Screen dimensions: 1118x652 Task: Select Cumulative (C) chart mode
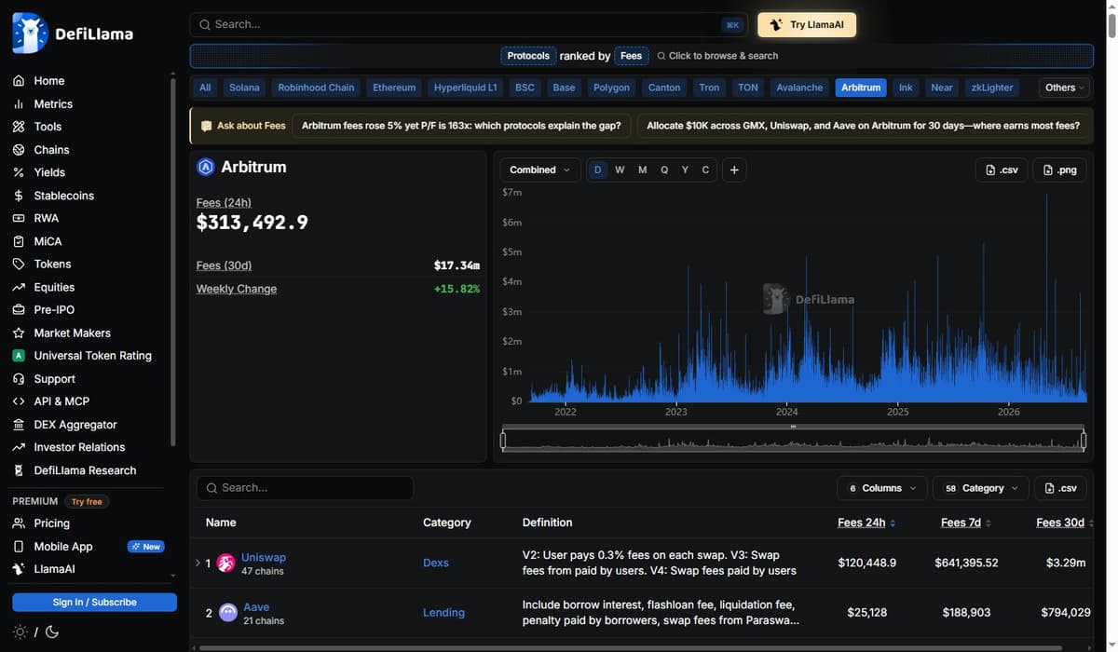point(705,170)
